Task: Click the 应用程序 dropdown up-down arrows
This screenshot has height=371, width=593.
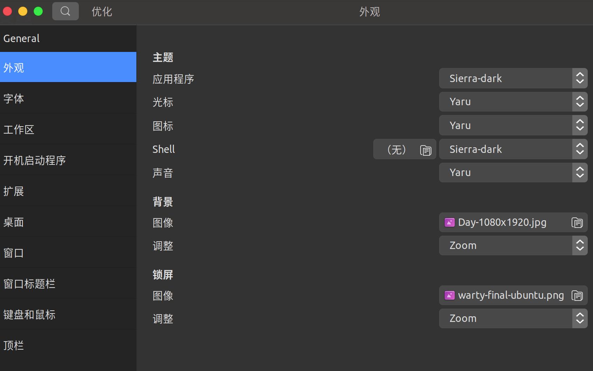Action: coord(580,78)
